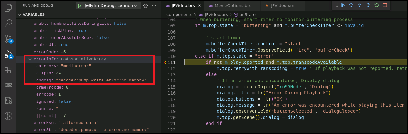Grab the debug toolbar drag handle
This screenshot has width=408, height=134.
point(337,5)
